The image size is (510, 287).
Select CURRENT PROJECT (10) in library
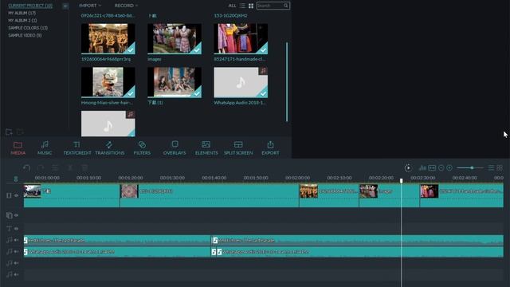(x=30, y=6)
